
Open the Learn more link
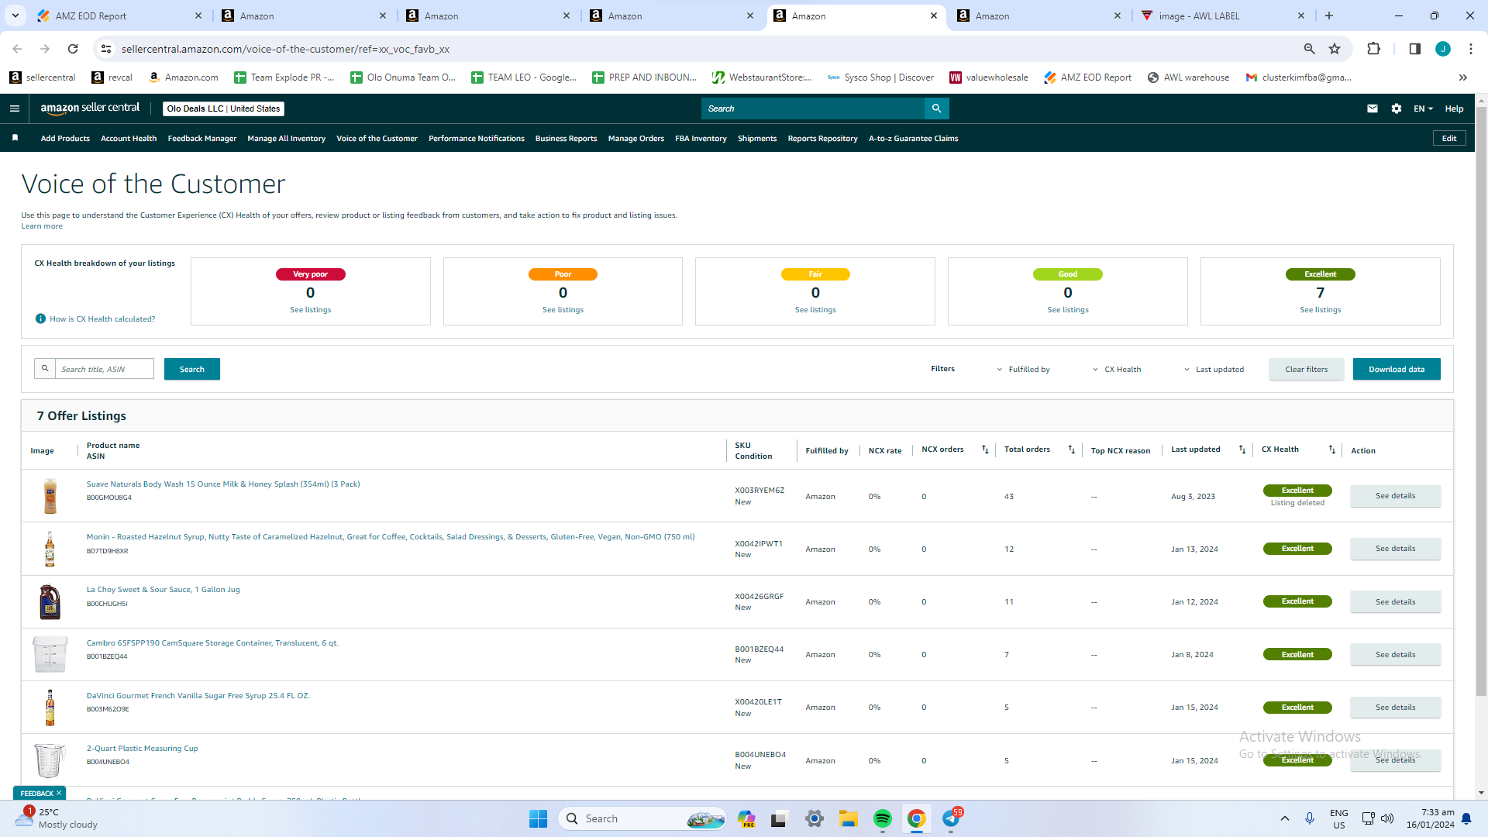tap(42, 226)
